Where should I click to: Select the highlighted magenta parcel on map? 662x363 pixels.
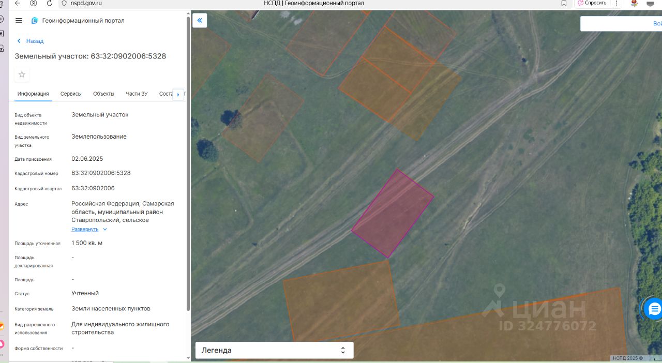393,213
